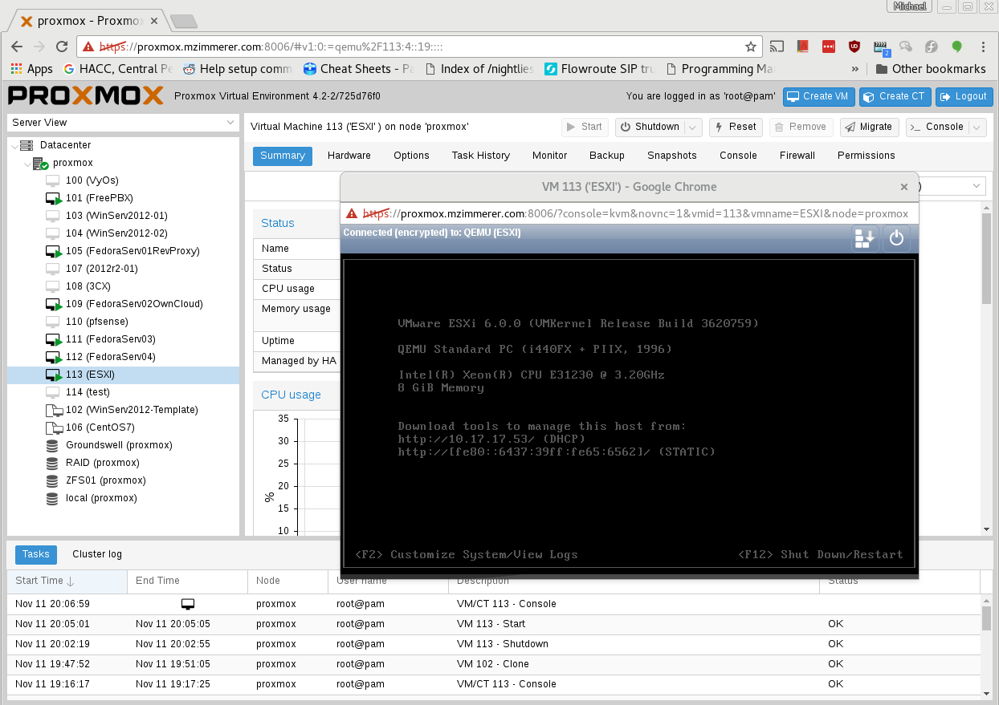Open the Backup tab
This screenshot has height=705, width=999.
point(606,156)
